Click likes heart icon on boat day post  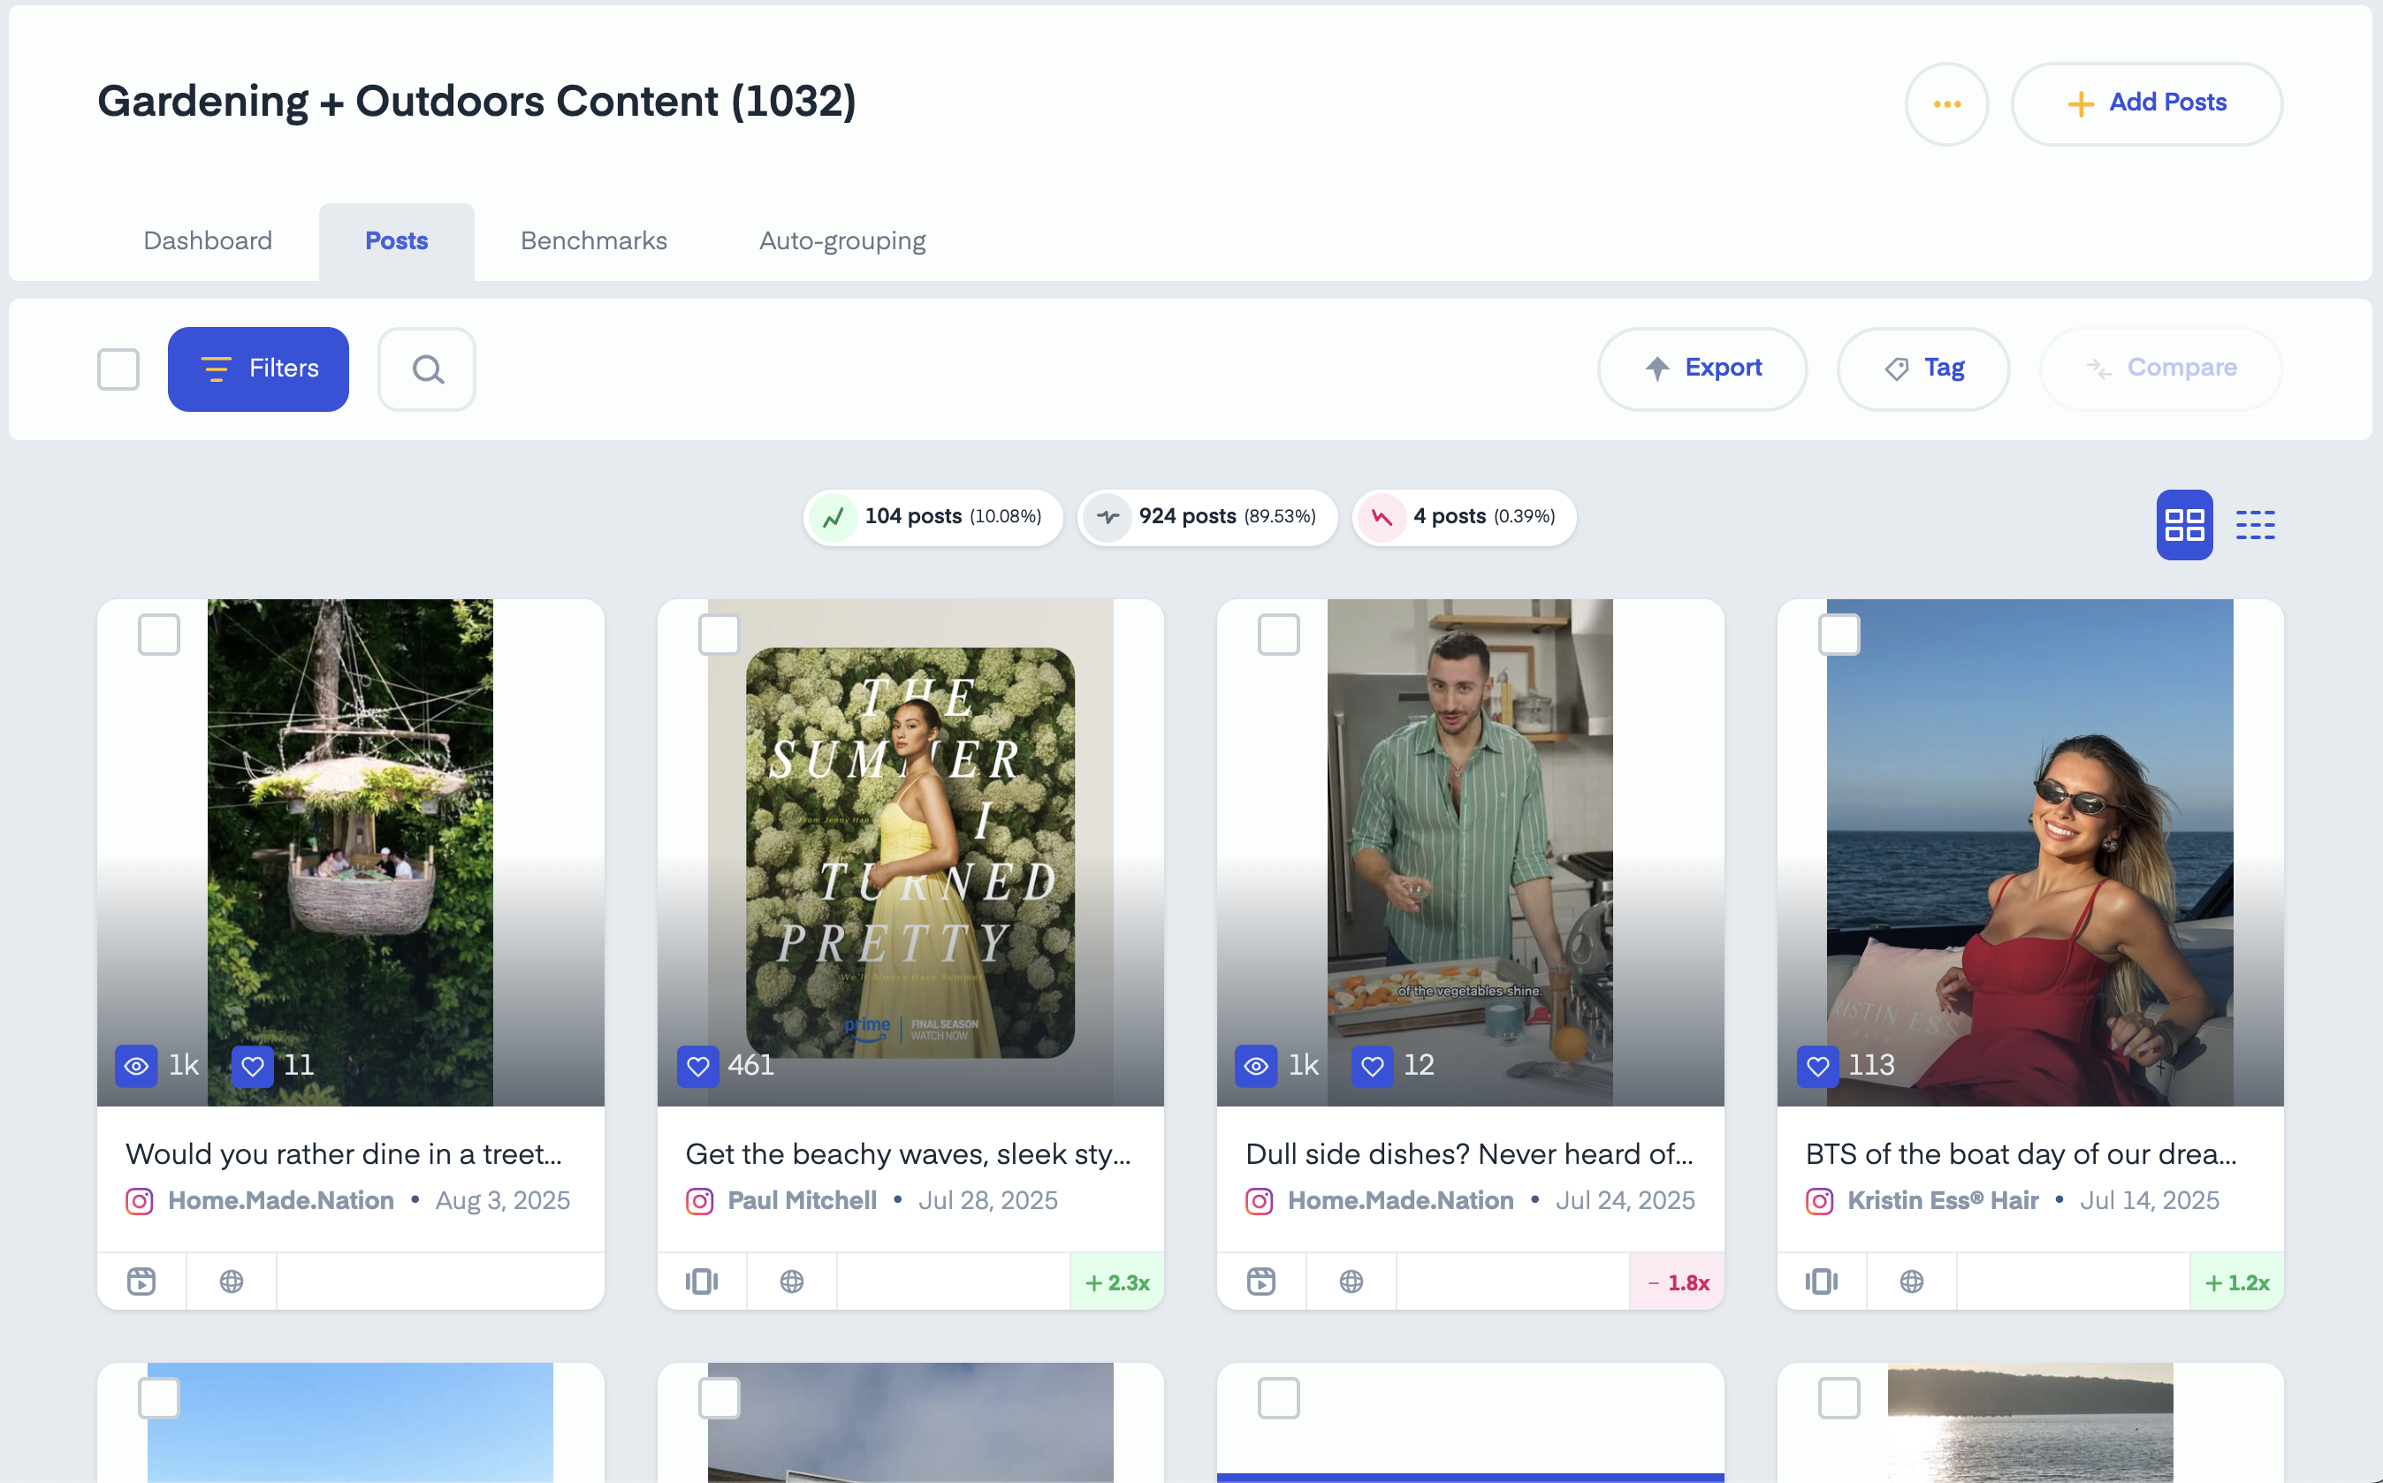coord(1817,1065)
